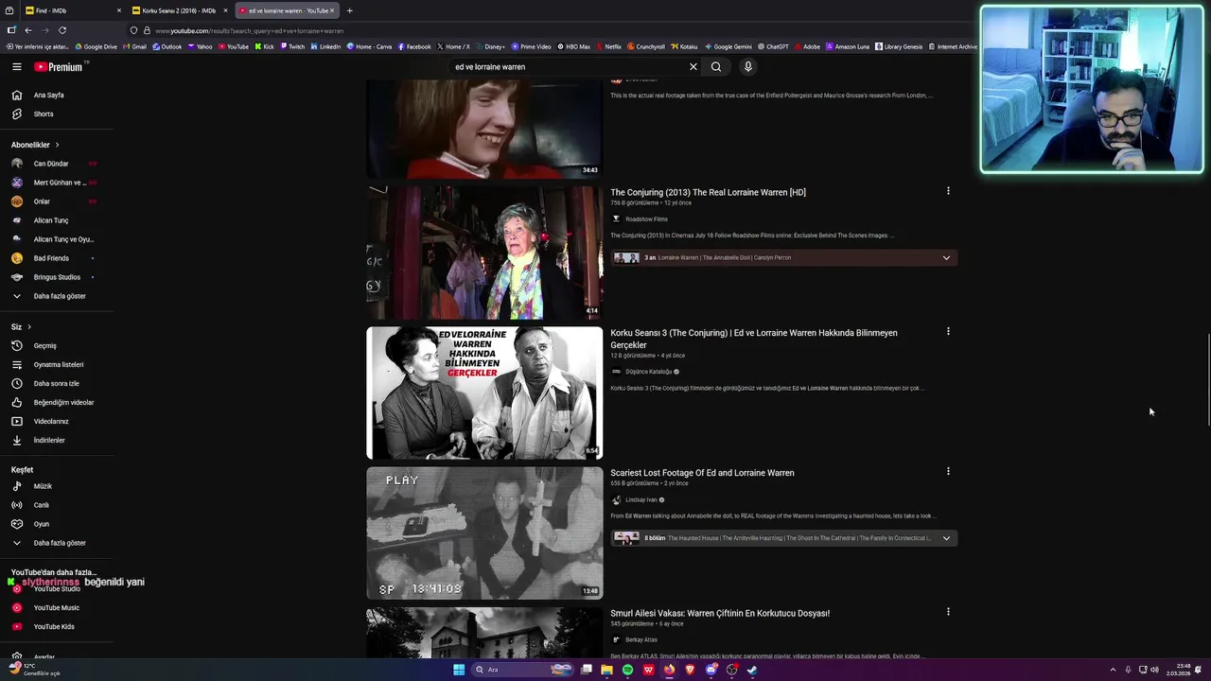Open a new browser tab
Screen dimensions: 1211x681
pos(350,10)
